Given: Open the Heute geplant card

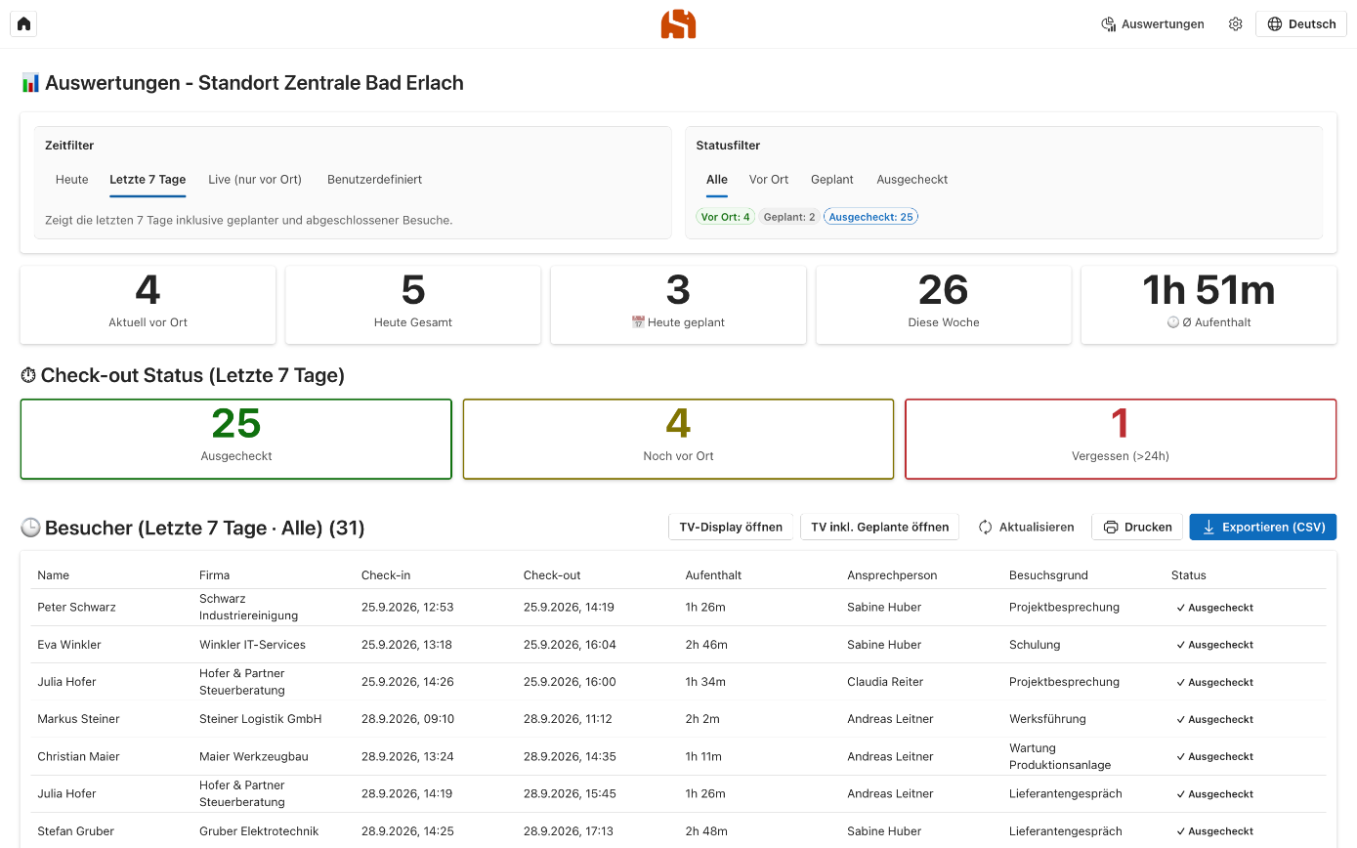Looking at the screenshot, I should (678, 305).
